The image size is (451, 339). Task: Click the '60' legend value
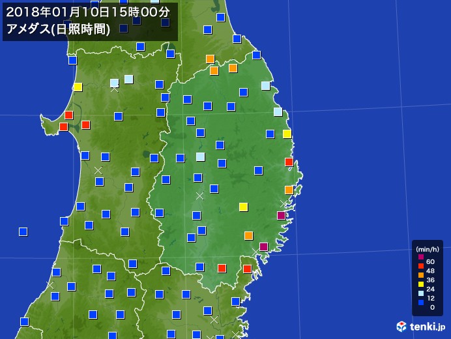point(430,261)
